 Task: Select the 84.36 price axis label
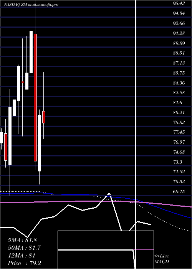(179, 83)
